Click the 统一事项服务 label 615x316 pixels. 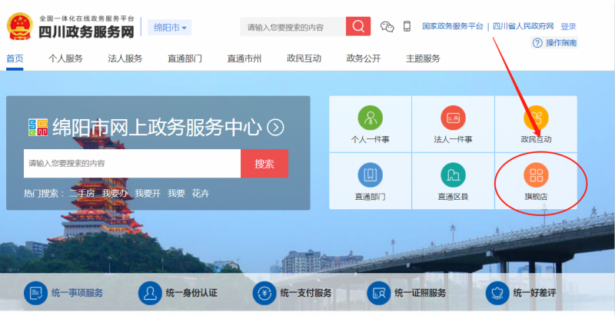[77, 293]
